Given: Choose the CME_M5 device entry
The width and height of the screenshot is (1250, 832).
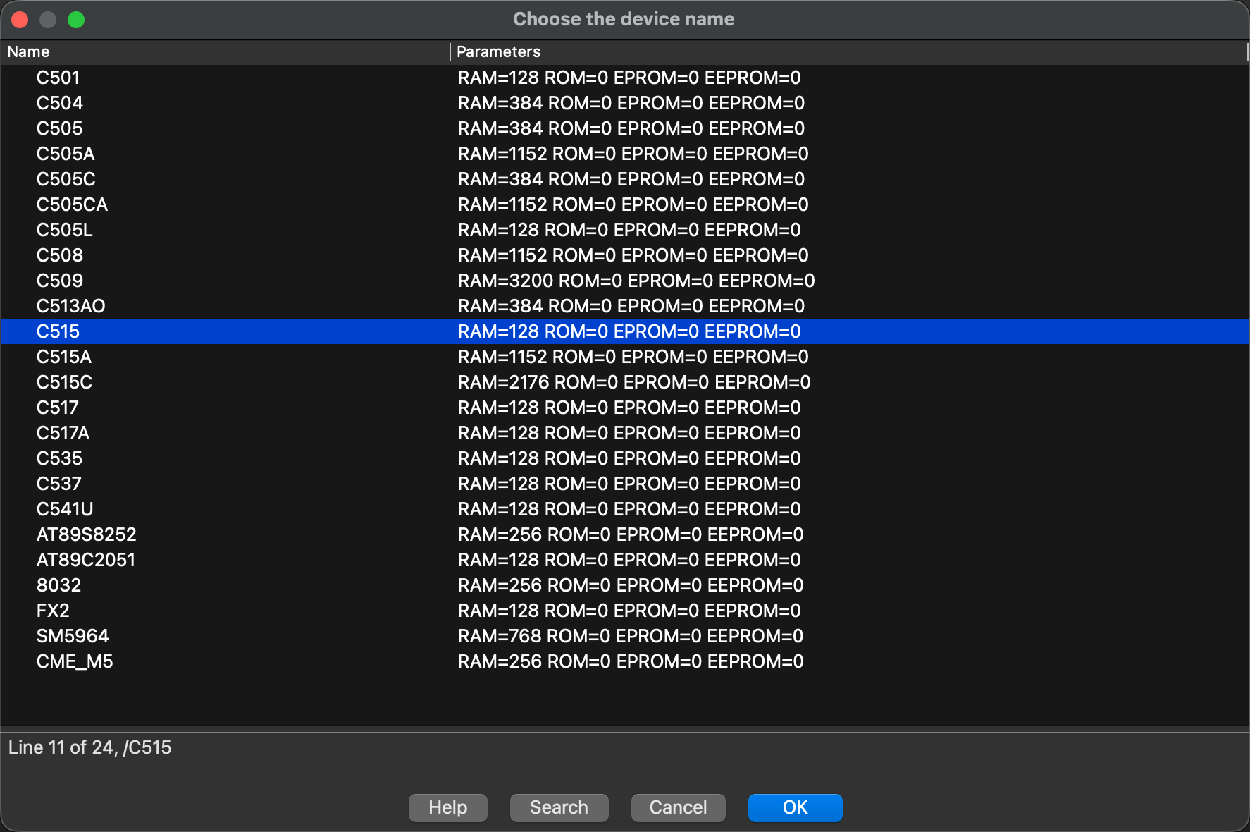Looking at the screenshot, I should (75, 661).
